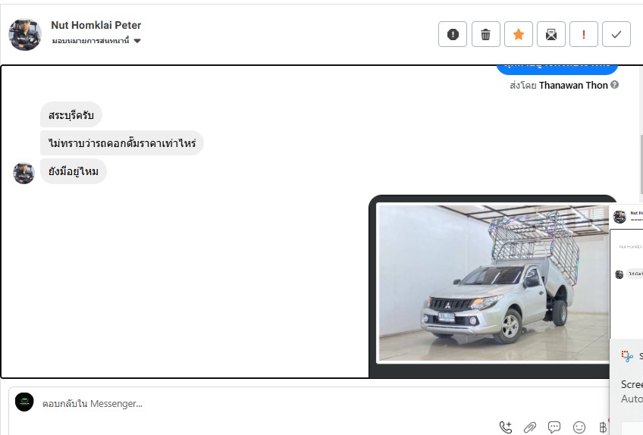Screen dimensions: 643x435
Task: Toggle the orange star follow-up button
Action: point(519,34)
